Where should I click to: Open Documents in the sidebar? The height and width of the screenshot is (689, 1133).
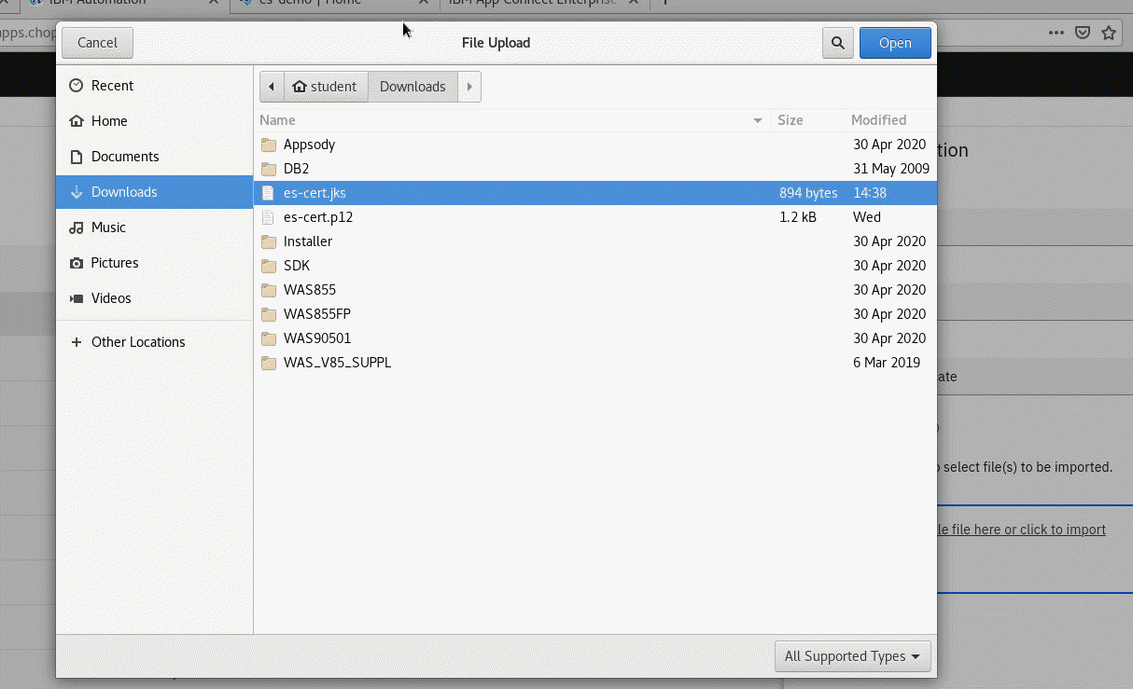[124, 157]
